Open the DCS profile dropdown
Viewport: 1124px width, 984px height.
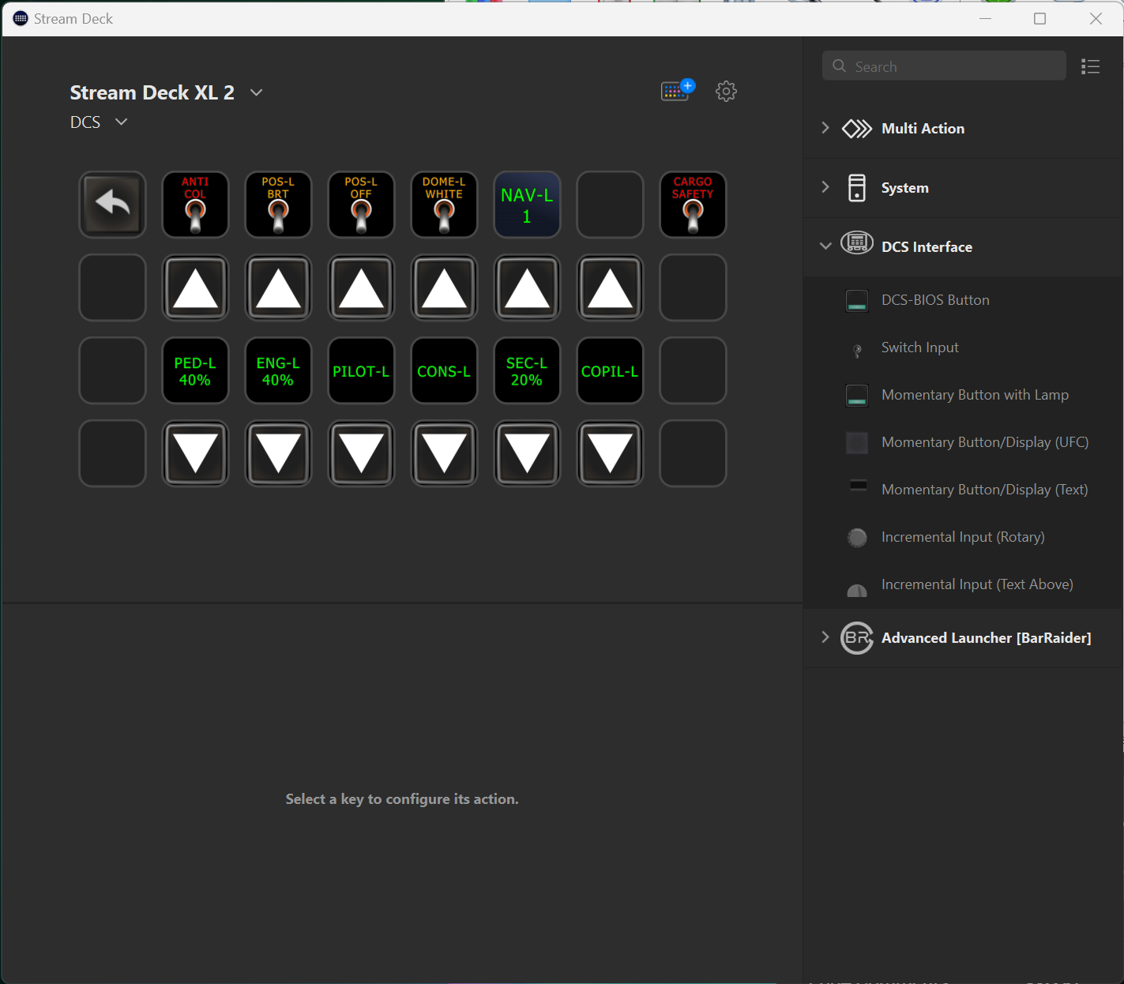(x=121, y=122)
